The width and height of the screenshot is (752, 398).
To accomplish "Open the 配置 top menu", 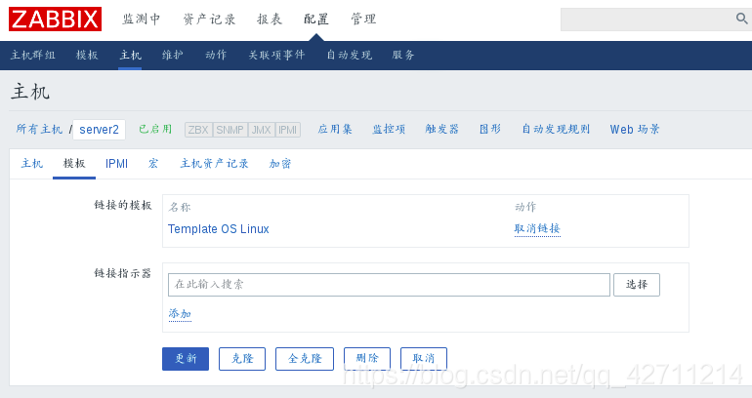I will coord(316,20).
